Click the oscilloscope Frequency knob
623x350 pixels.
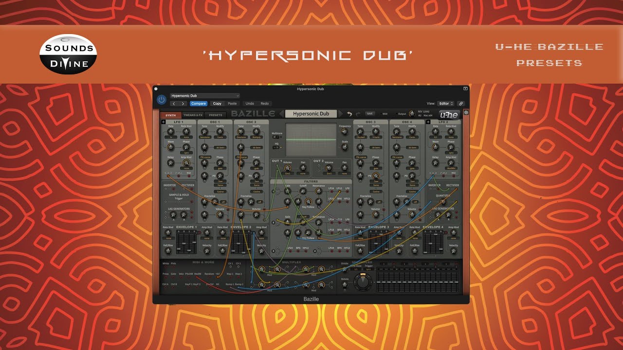coord(345,133)
